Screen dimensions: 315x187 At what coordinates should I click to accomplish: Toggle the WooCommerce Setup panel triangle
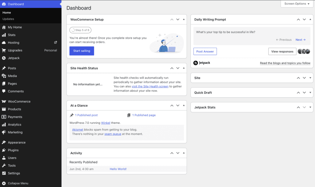coord(184,19)
